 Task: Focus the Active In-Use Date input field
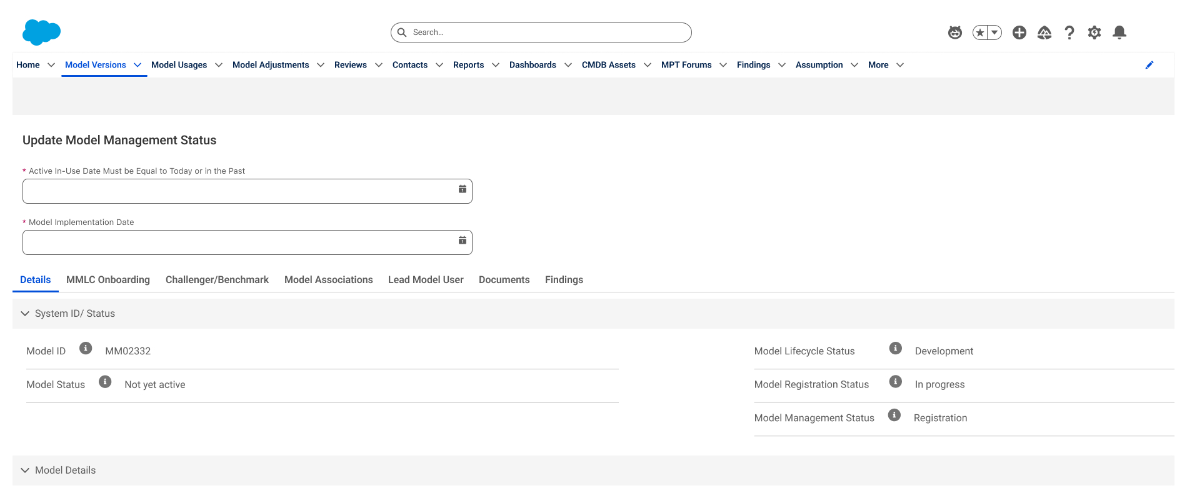pos(248,191)
